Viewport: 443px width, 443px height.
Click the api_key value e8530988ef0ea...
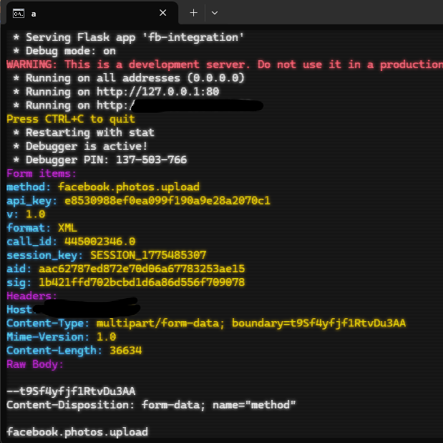[x=167, y=201]
